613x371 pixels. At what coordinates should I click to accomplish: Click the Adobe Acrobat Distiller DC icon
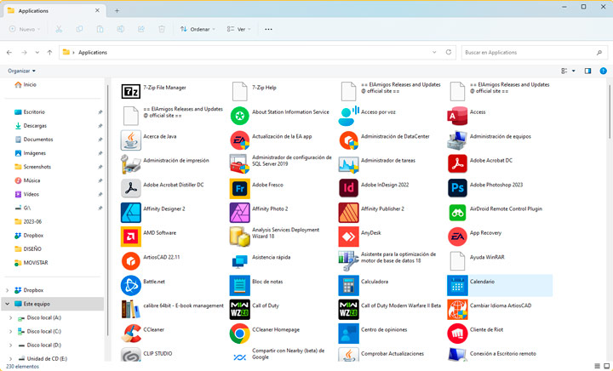(x=130, y=189)
